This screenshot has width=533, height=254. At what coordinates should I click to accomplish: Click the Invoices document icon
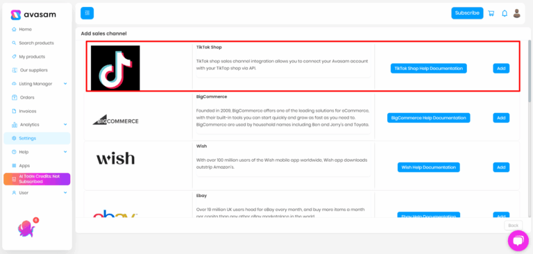[14, 111]
